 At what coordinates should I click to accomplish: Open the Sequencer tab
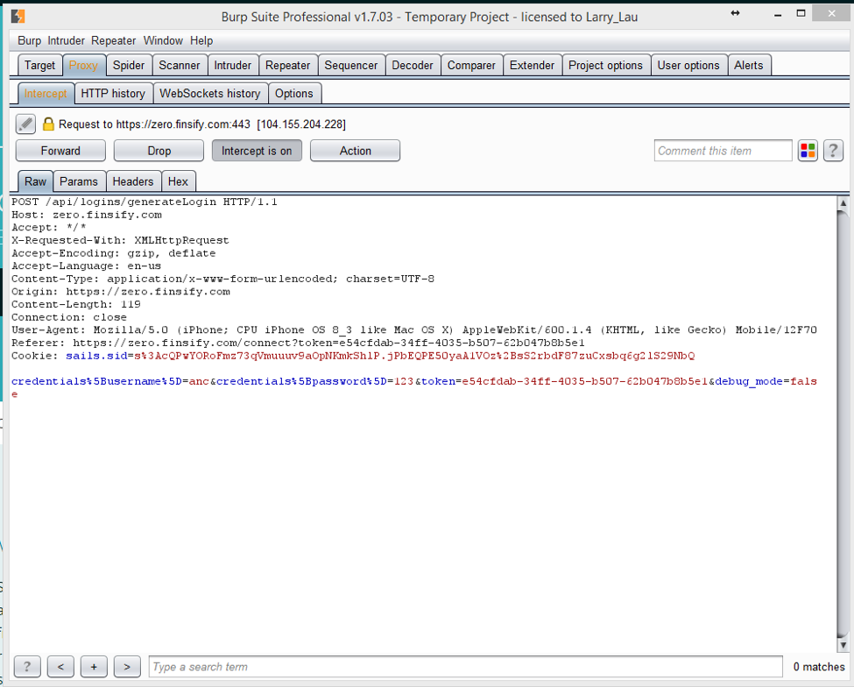[351, 66]
